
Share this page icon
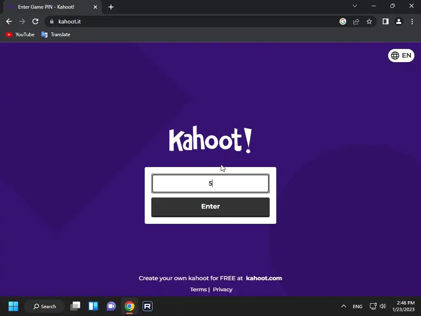click(356, 21)
